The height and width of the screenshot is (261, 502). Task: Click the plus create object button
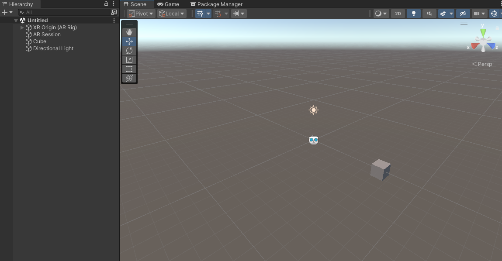4,12
